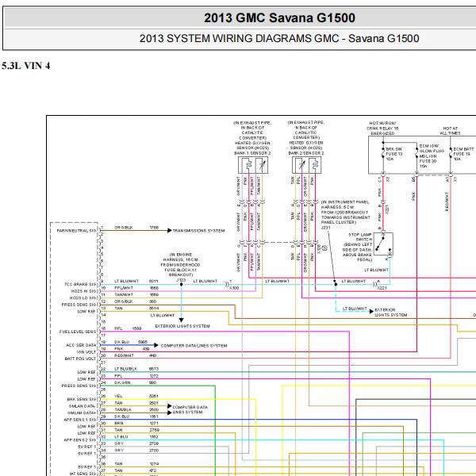Click the '2013 SYSTEM WIRING DIAGRAMS GMC - Savana G1500' subtitle
This screenshot has width=476, height=476.
click(279, 39)
